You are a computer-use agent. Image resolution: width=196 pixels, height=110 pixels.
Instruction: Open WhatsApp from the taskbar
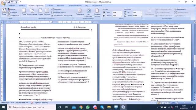(88, 107)
